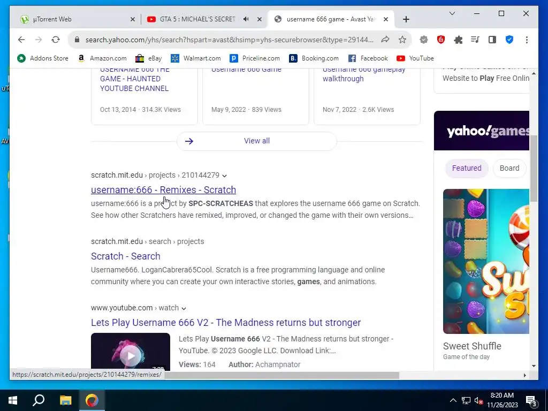
Task: Open the media control playlist icon
Action: 475,40
